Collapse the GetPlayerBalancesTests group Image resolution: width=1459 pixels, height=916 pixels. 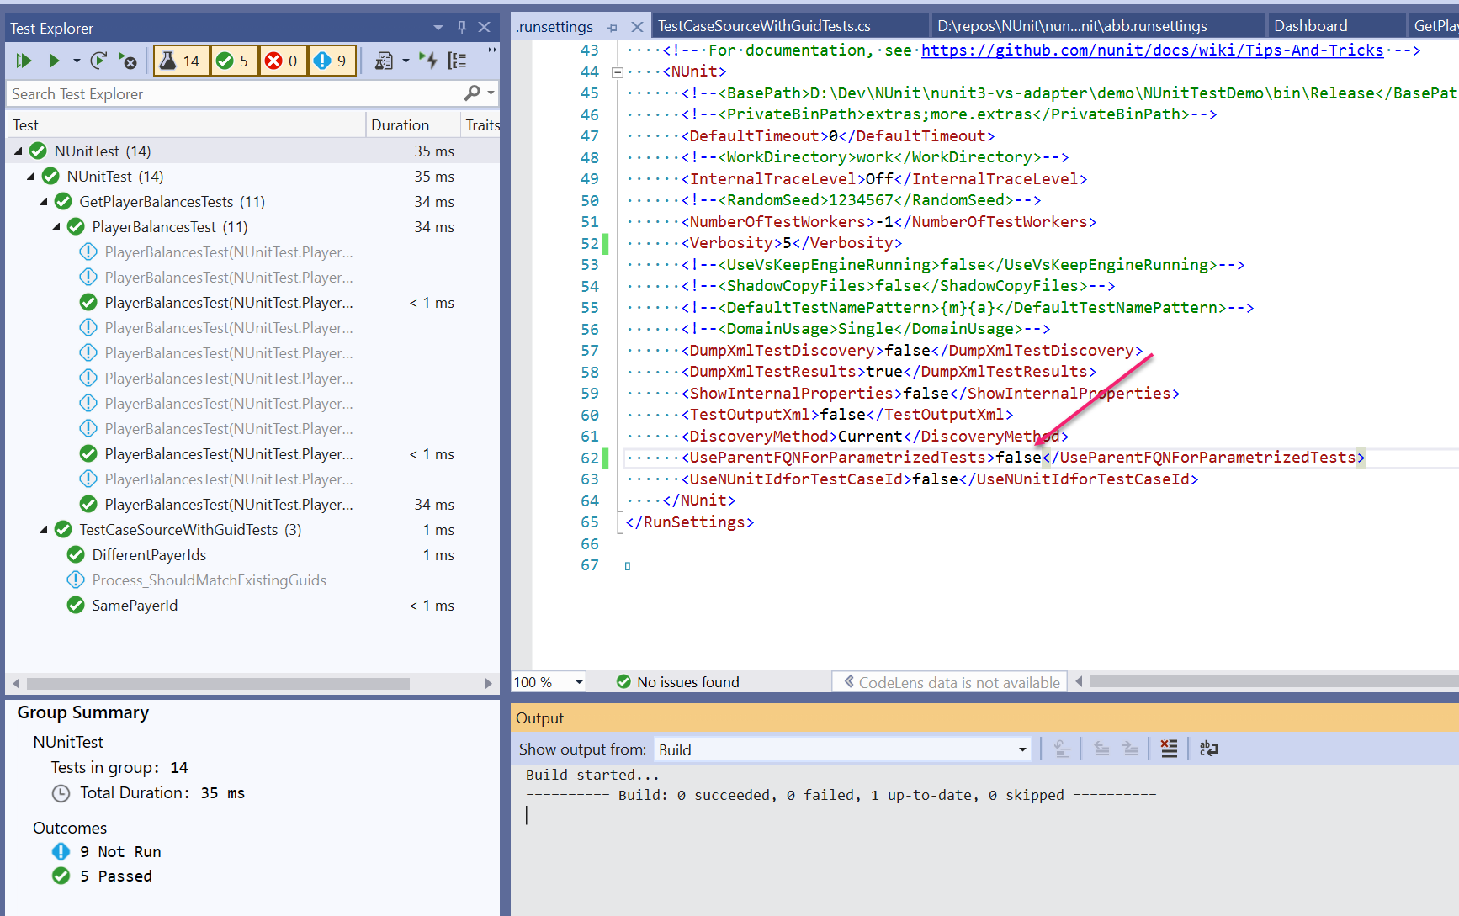[x=44, y=201]
